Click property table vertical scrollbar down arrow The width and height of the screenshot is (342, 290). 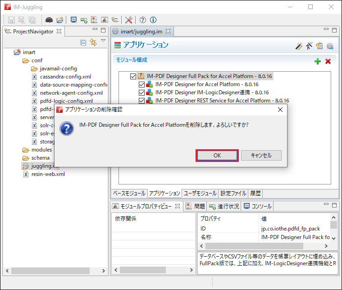coord(334,238)
